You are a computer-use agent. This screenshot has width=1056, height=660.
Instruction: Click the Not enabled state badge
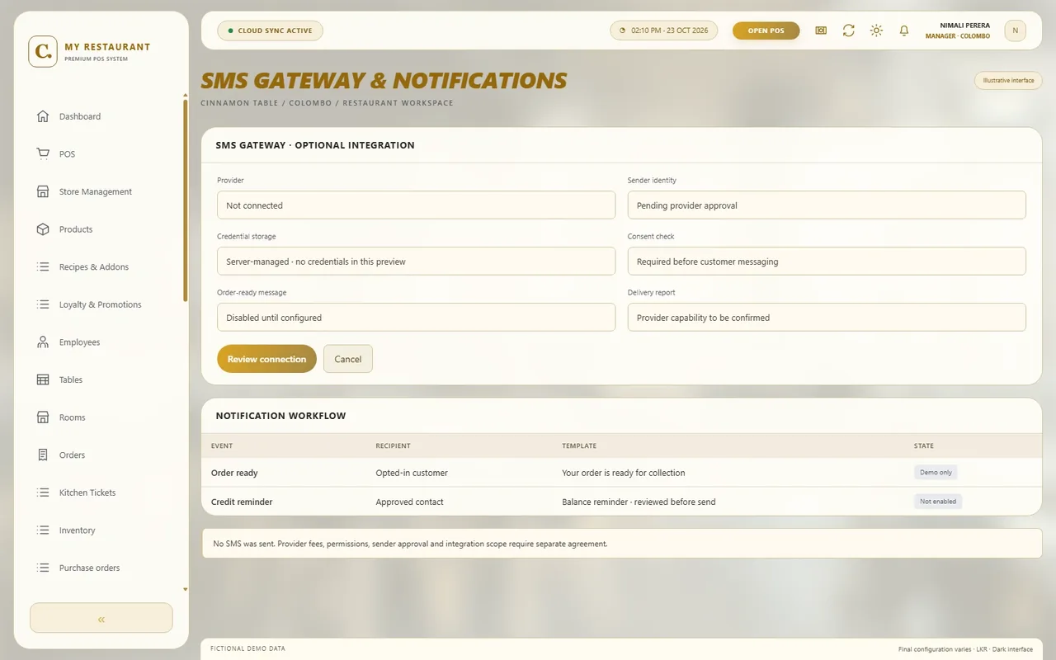click(938, 502)
